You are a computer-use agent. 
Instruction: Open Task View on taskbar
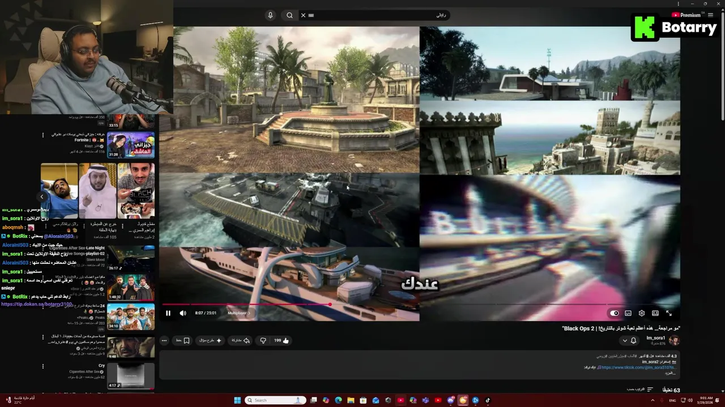tap(313, 400)
